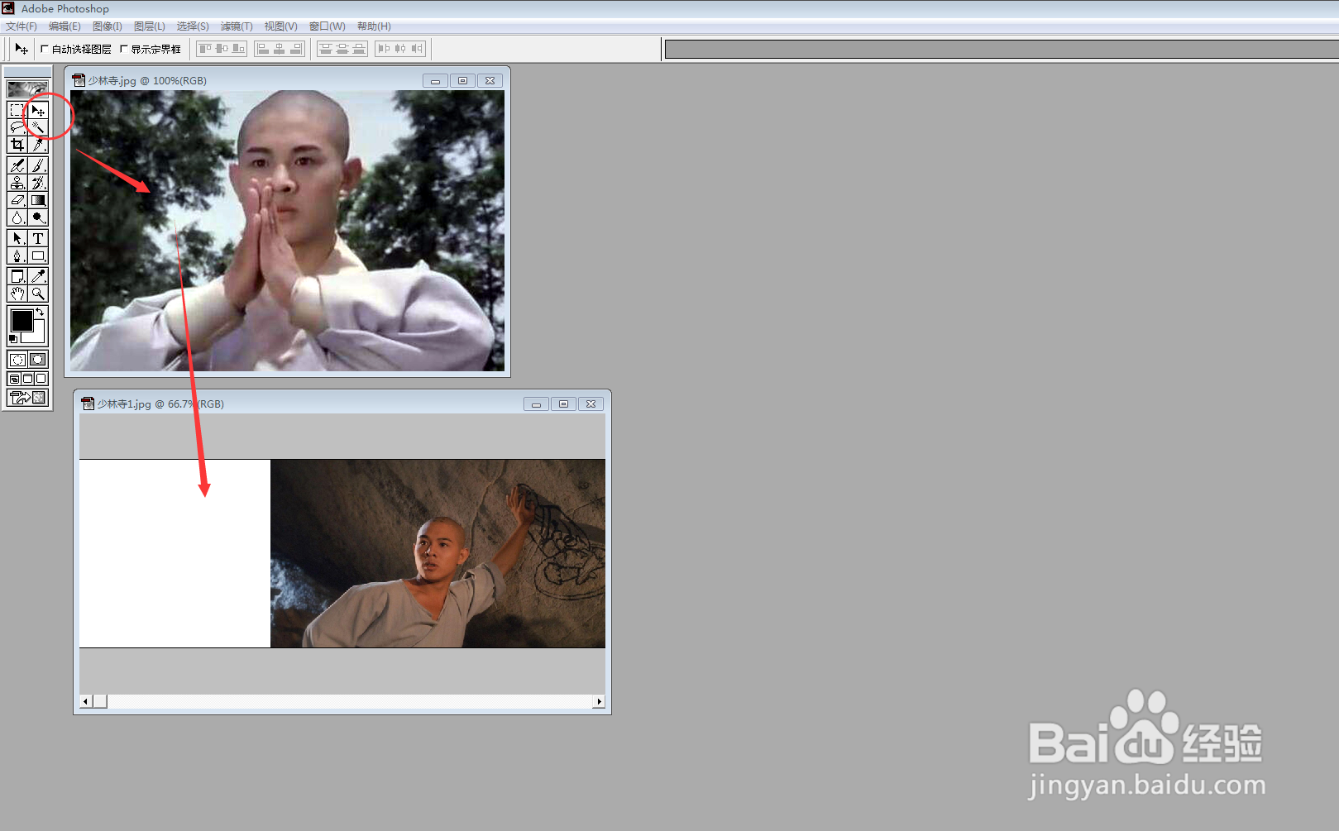Click Distribute Vertical Centers button
Screen dimensions: 1339x831
(x=342, y=49)
